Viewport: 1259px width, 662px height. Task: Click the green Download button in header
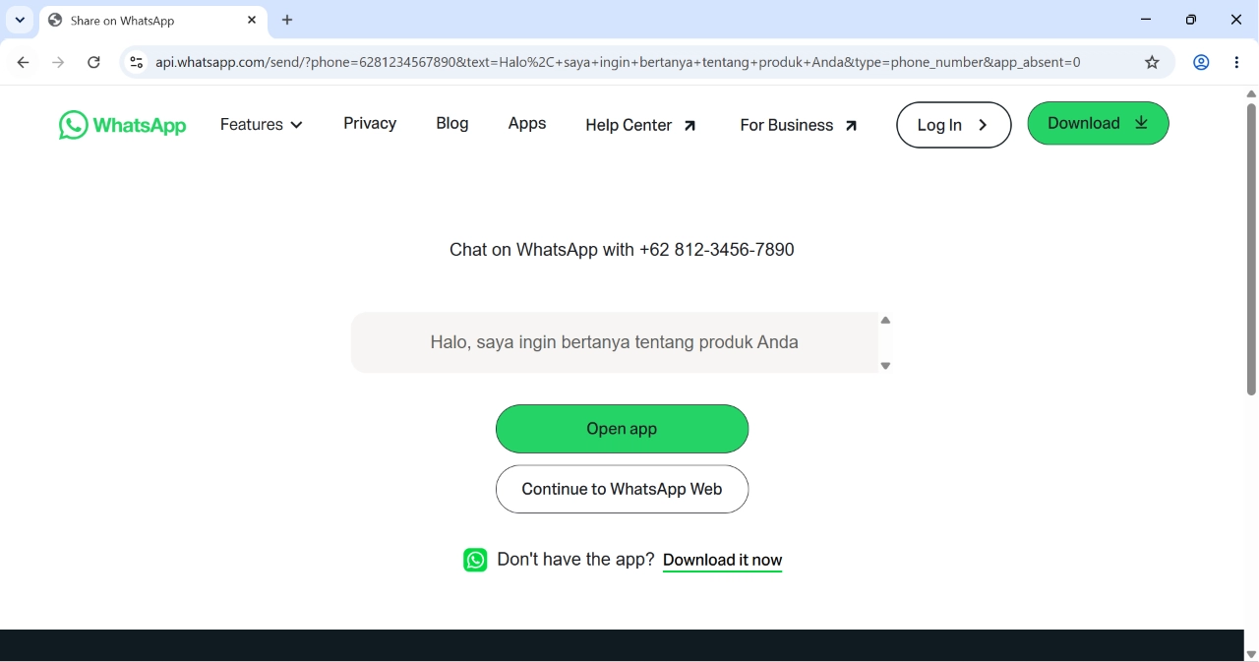(x=1098, y=123)
